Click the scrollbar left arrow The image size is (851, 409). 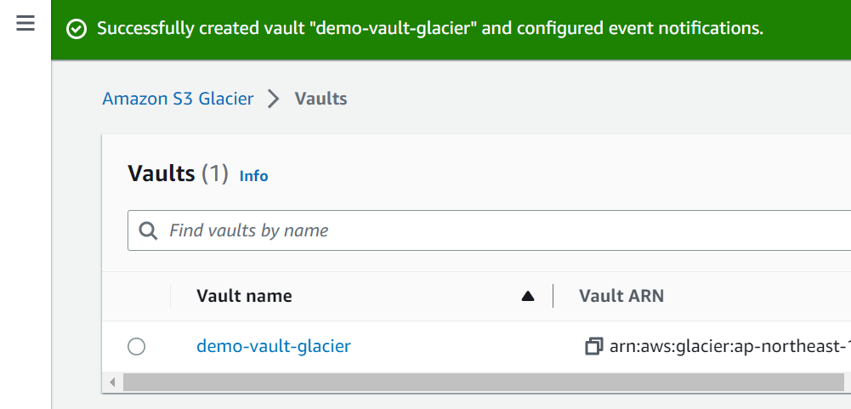[111, 383]
